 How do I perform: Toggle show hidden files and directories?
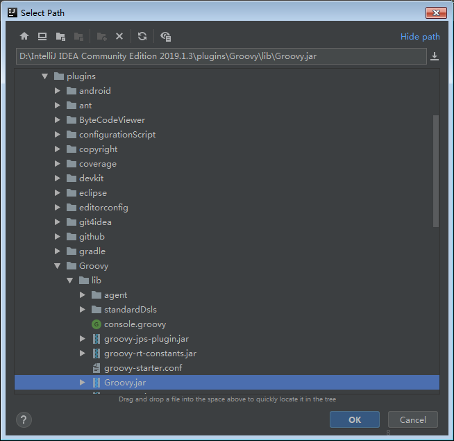(166, 37)
